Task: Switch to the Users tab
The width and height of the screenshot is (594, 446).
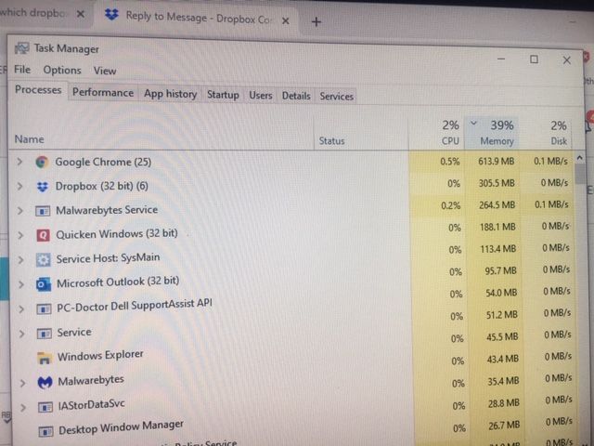Action: (x=261, y=96)
